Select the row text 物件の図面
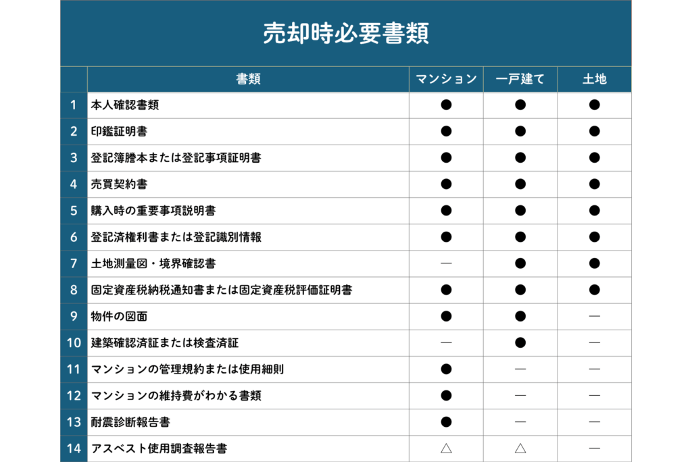The width and height of the screenshot is (692, 462). click(x=119, y=316)
